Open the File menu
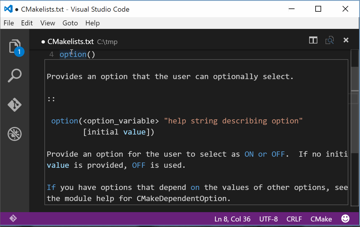The image size is (360, 227). pos(9,23)
